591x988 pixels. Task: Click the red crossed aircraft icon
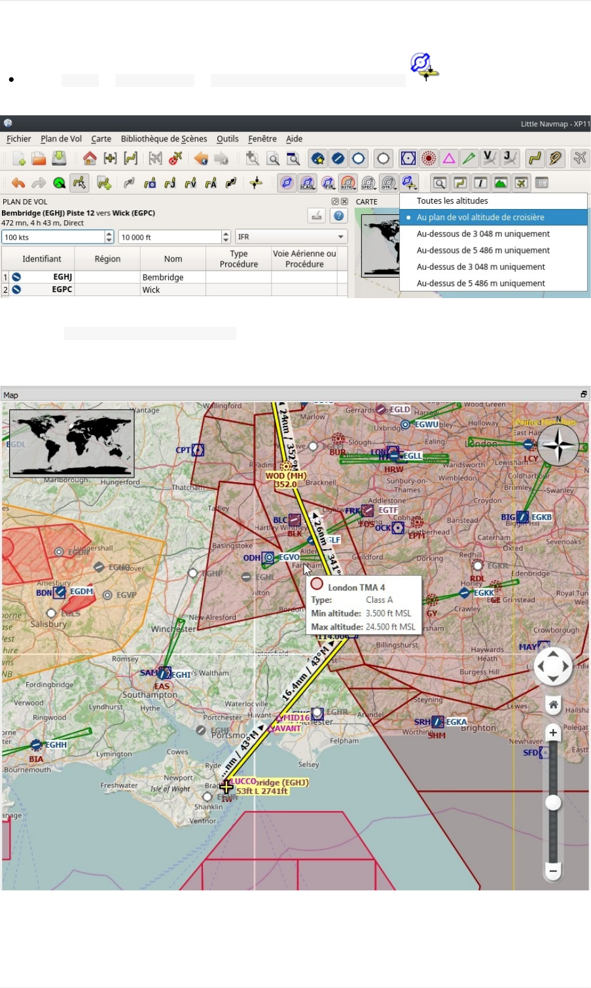click(175, 159)
